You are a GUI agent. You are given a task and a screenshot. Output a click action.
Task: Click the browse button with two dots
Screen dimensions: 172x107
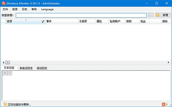tap(151, 15)
